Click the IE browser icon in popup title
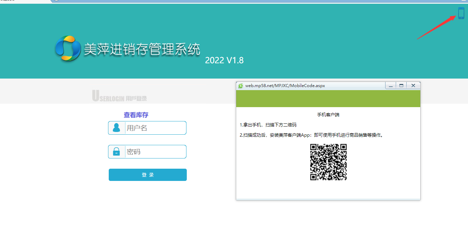468x252 pixels. pos(241,86)
